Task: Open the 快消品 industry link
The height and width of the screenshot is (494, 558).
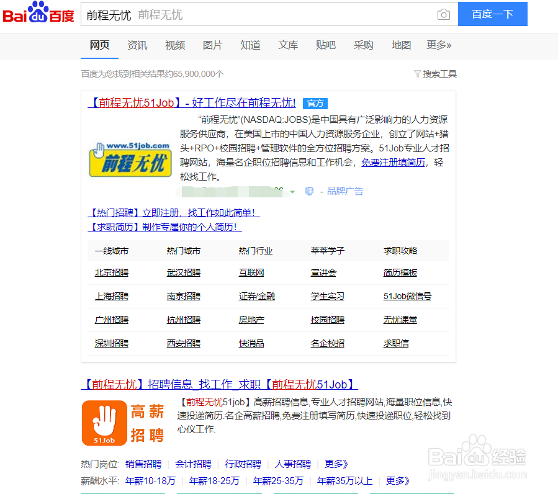Action: tap(251, 343)
